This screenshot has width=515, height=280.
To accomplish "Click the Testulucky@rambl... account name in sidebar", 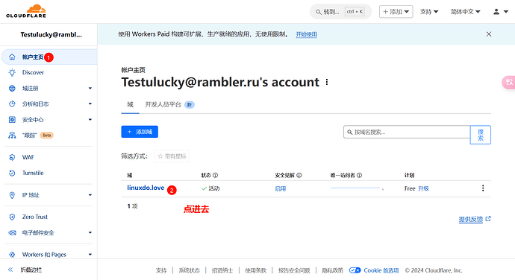I will (x=51, y=35).
